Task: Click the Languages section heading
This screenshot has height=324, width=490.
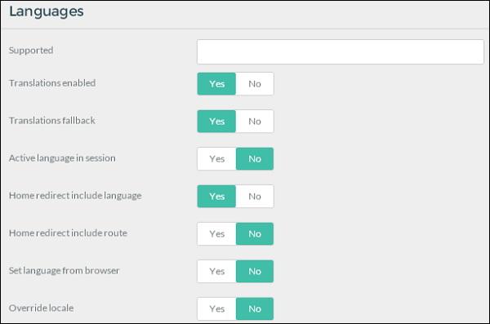Action: (x=47, y=12)
